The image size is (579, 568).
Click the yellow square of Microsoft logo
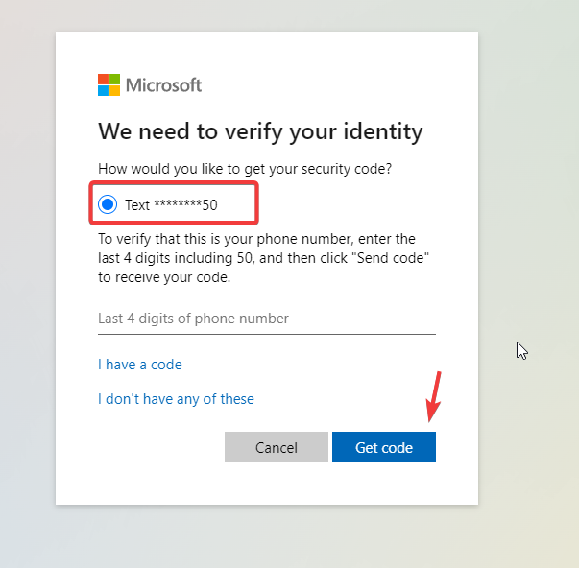pyautogui.click(x=115, y=91)
